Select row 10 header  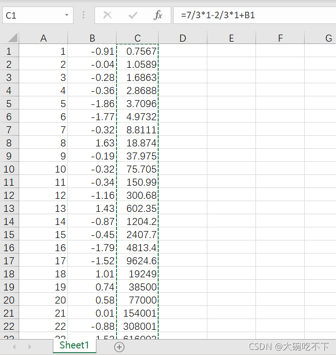pos(9,169)
